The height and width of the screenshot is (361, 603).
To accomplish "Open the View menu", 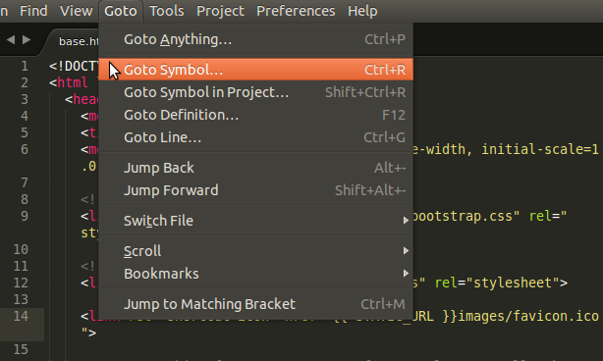I will (77, 11).
